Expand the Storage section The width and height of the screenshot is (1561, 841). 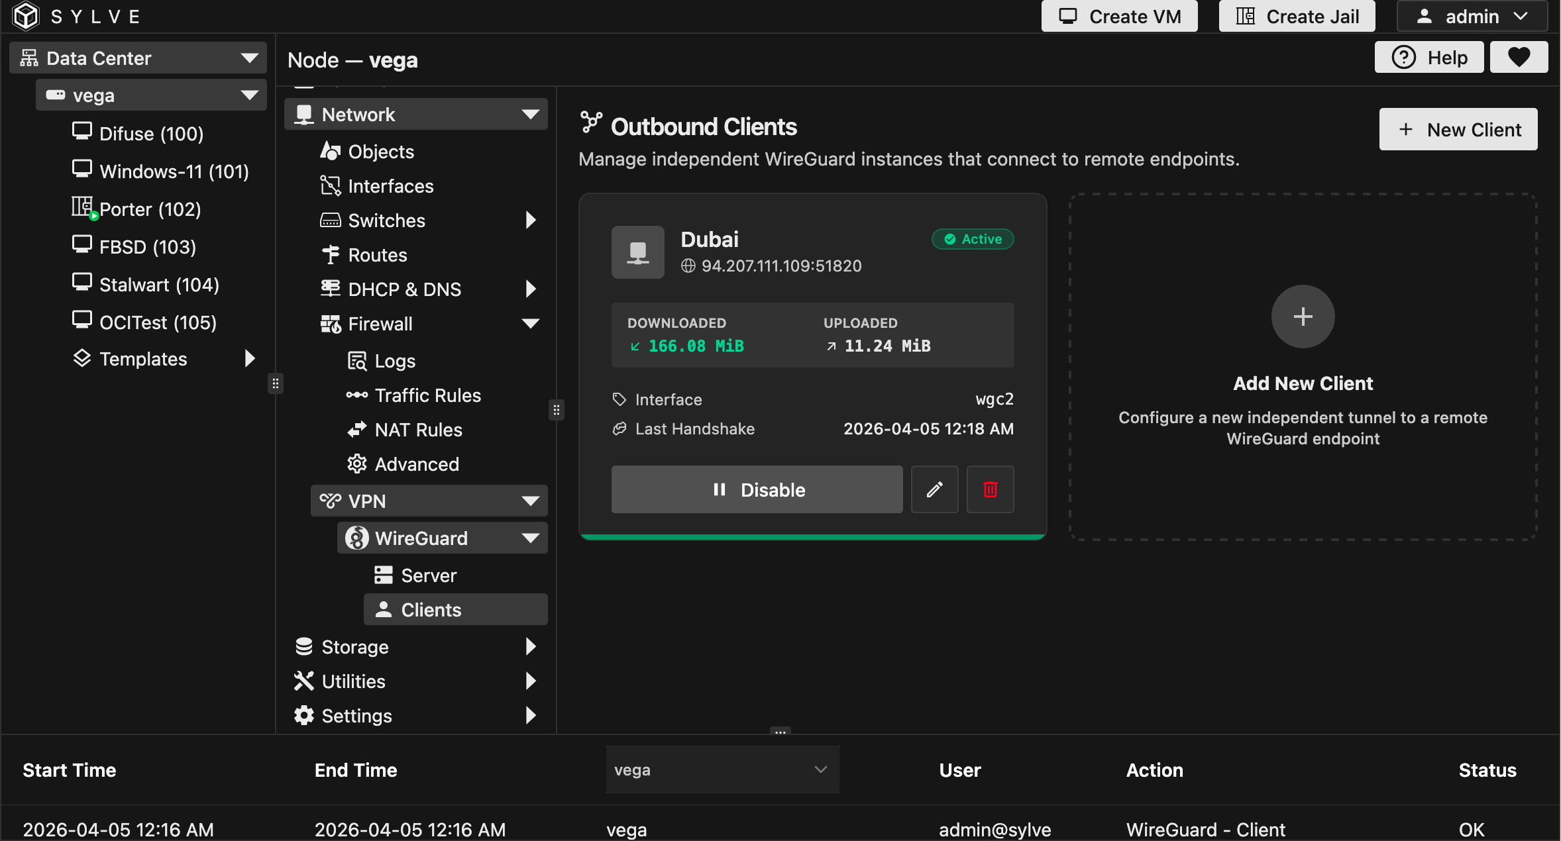[530, 647]
